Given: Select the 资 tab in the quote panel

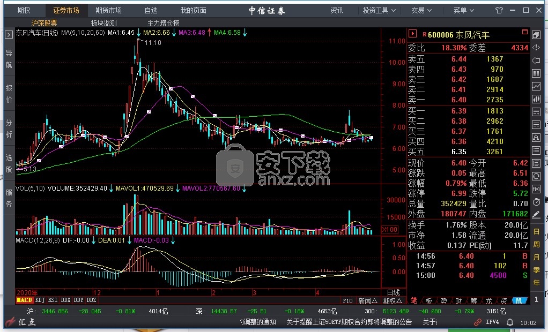Looking at the screenshot, I should 503,300.
